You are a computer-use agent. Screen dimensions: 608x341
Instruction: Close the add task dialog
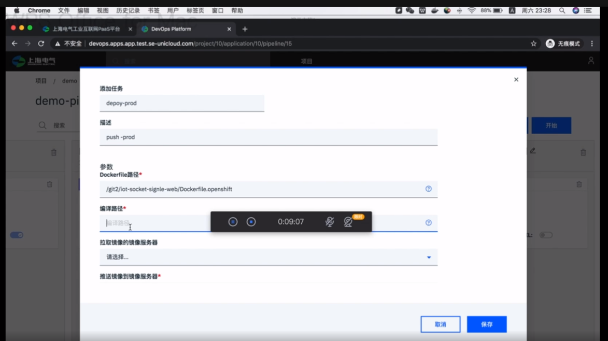516,79
